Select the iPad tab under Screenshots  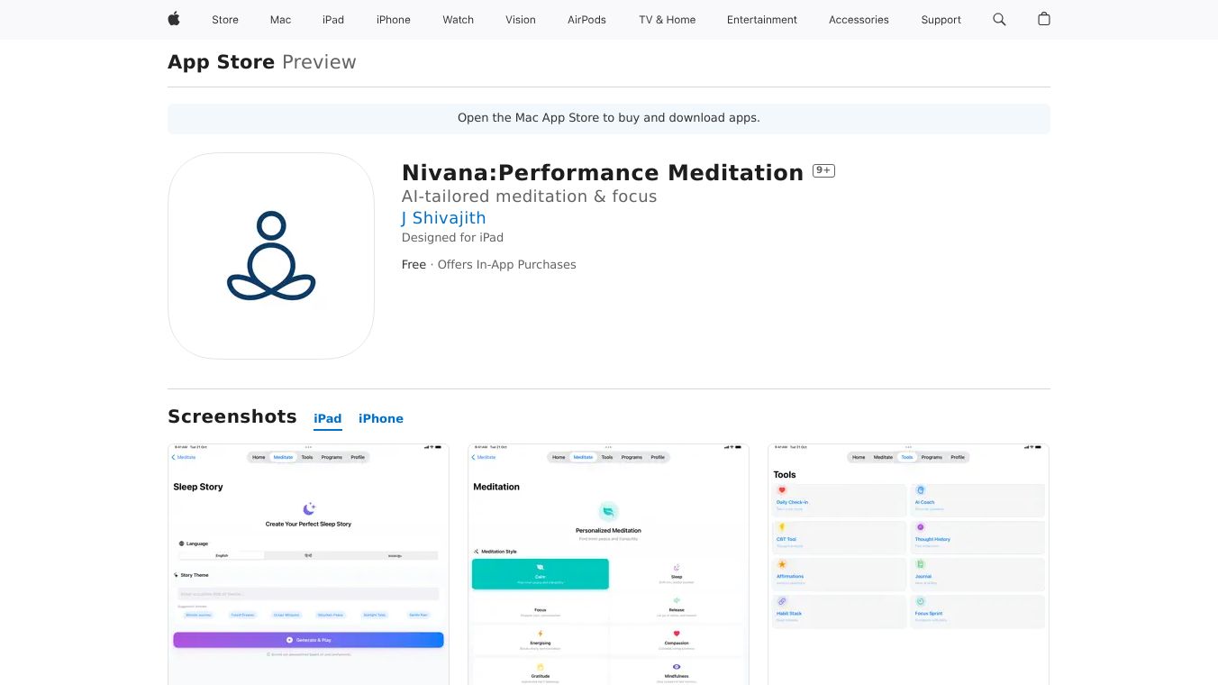point(328,418)
